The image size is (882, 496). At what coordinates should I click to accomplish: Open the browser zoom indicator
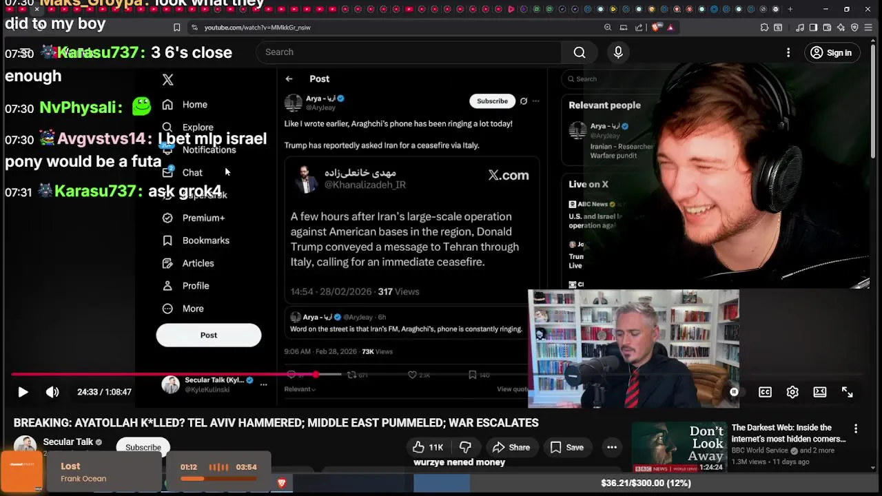(607, 28)
